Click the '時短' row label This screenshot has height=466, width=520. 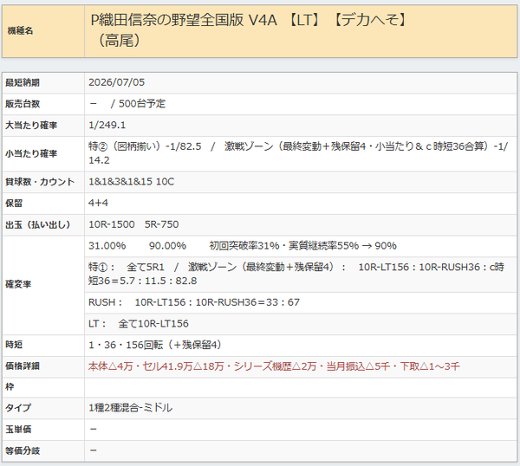tap(14, 345)
